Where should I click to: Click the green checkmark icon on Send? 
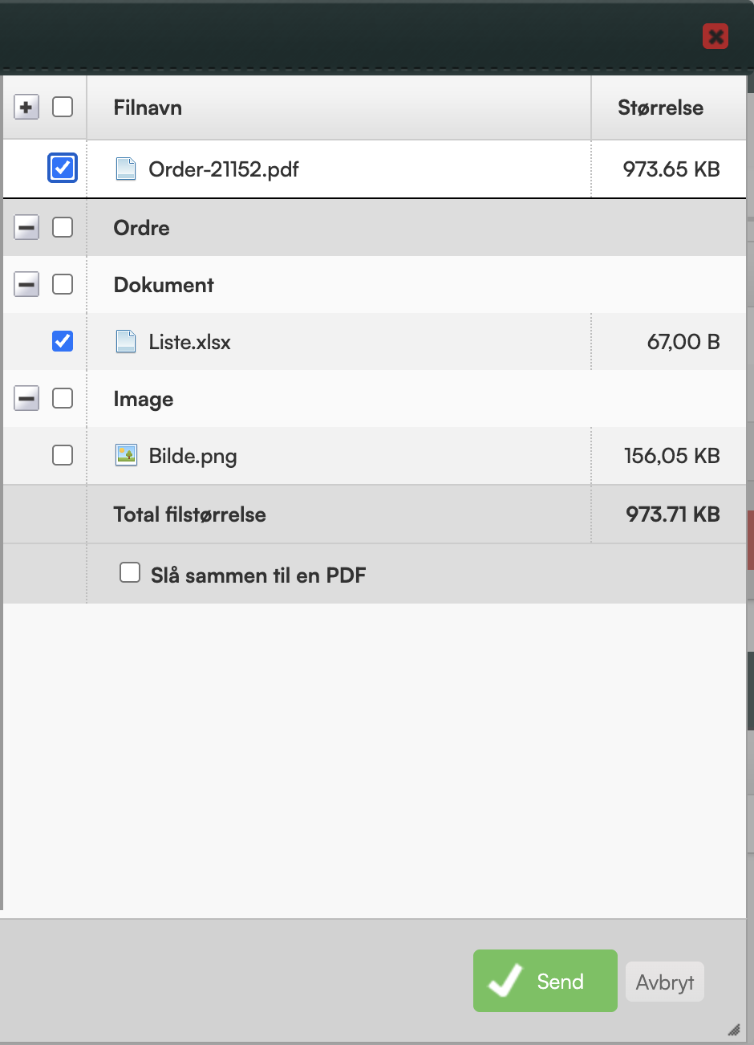(x=506, y=981)
